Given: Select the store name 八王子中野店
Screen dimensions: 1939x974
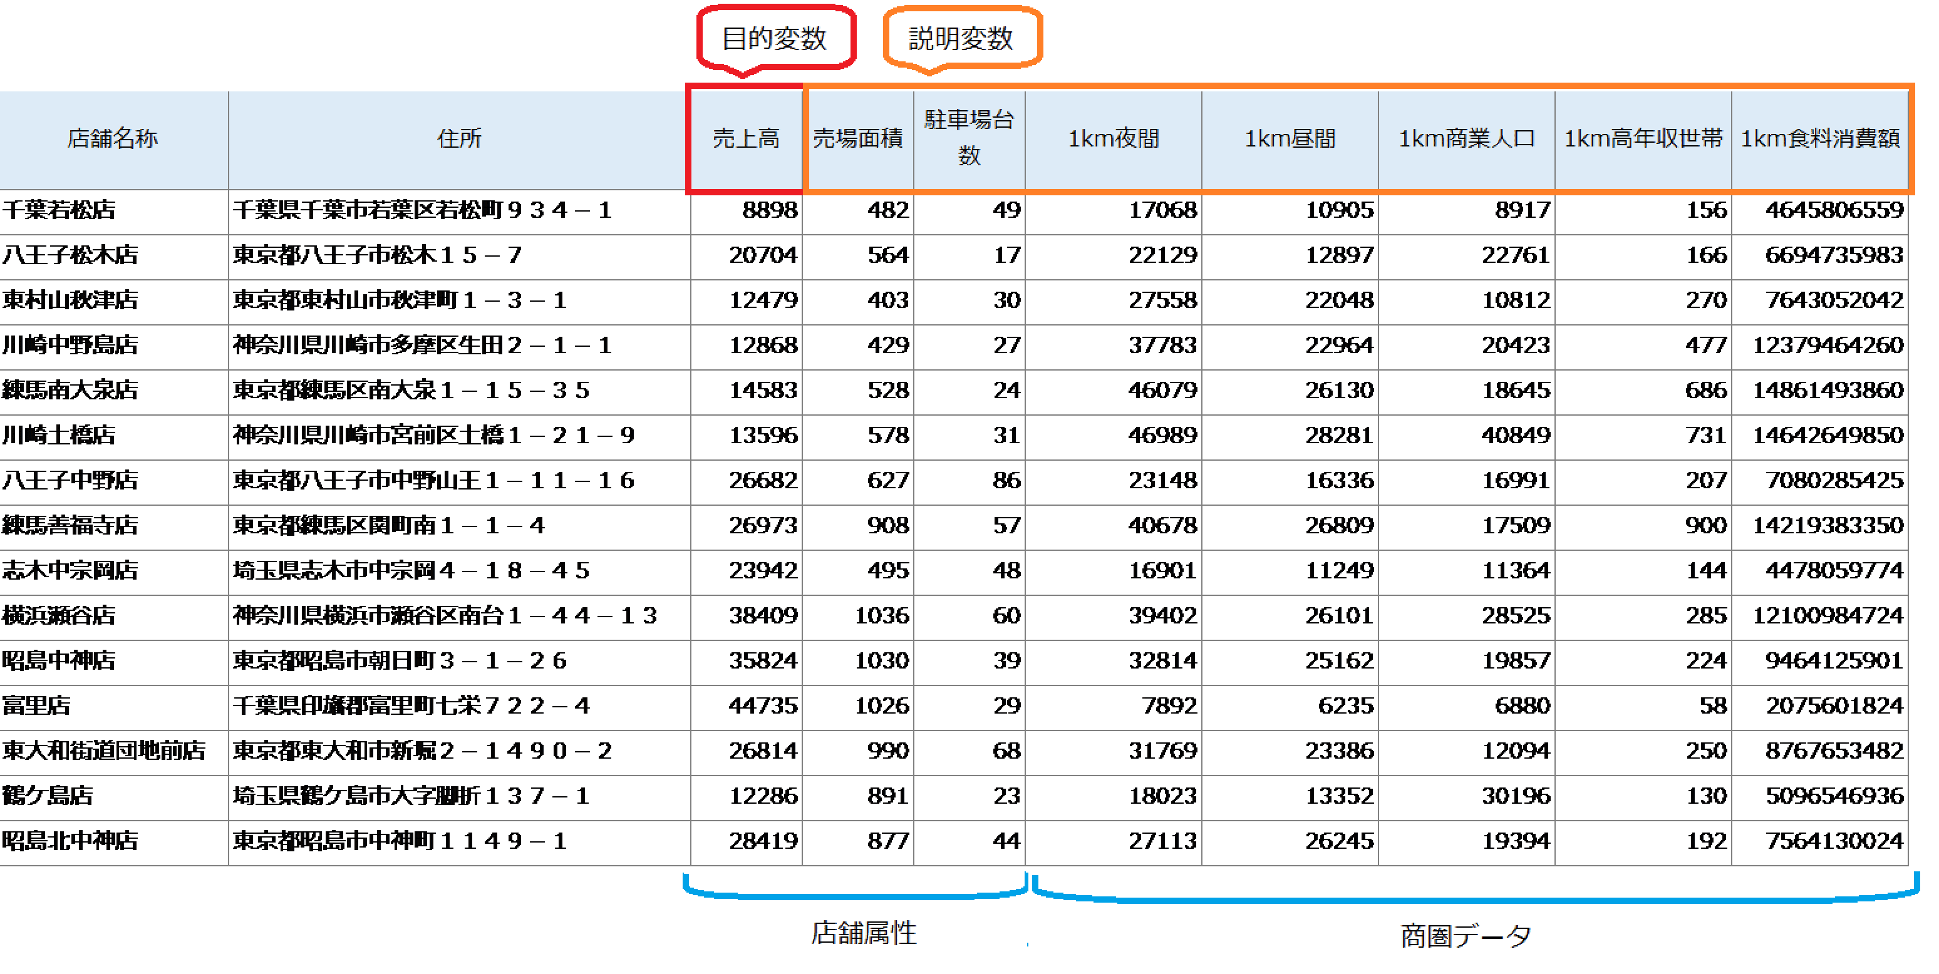Looking at the screenshot, I should coord(70,481).
